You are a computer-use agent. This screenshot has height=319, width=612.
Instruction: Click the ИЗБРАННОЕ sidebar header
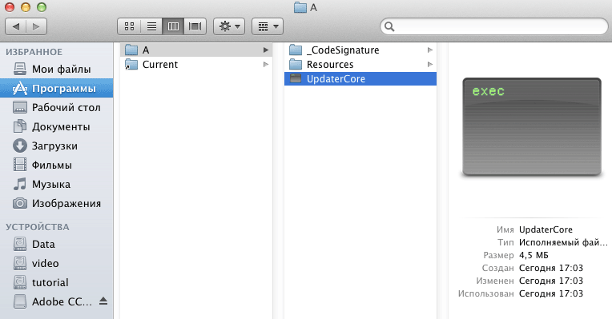(x=34, y=52)
